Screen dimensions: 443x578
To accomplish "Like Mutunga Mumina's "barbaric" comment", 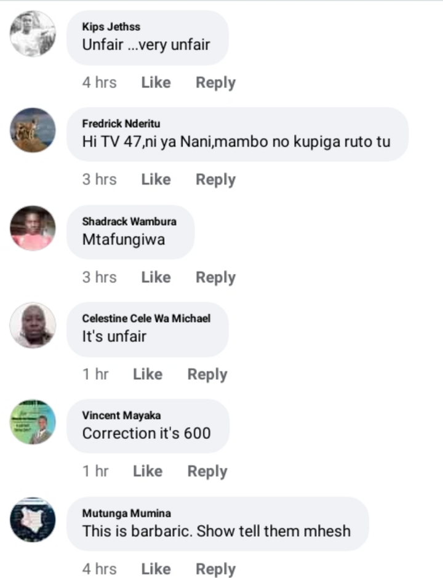I will pyautogui.click(x=156, y=568).
